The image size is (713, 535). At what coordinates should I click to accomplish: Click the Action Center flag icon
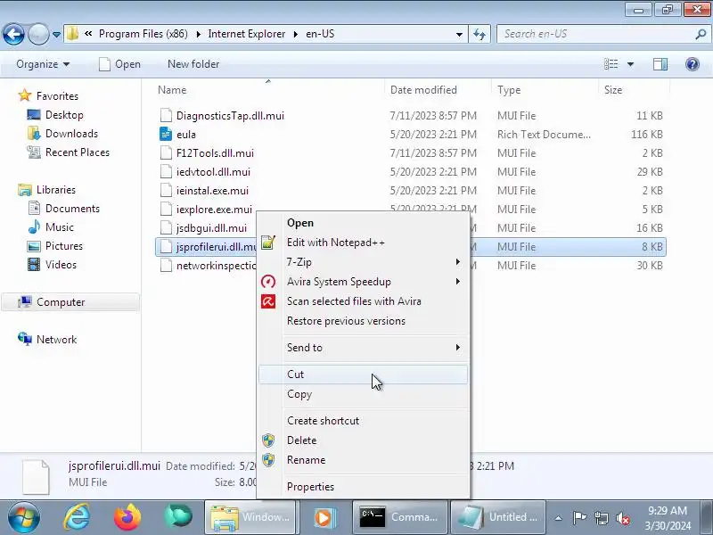click(579, 518)
